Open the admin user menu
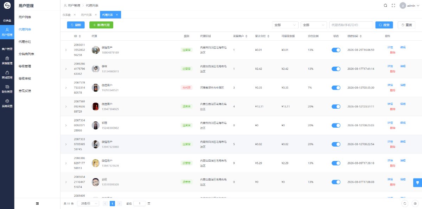Screen dimensions: 422x209 coord(410,6)
